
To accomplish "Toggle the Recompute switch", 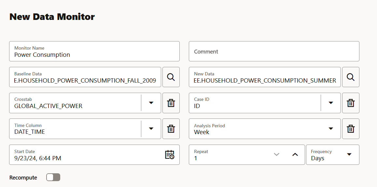I will click(53, 177).
